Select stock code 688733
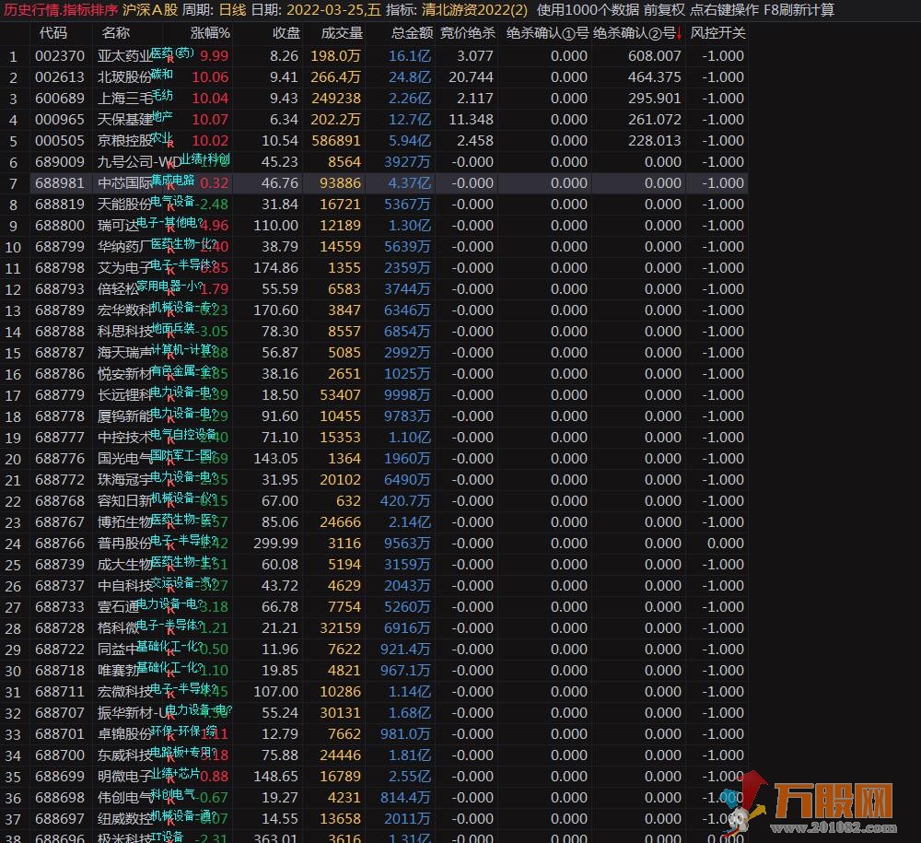Screen dimensions: 921x843 click(x=60, y=606)
